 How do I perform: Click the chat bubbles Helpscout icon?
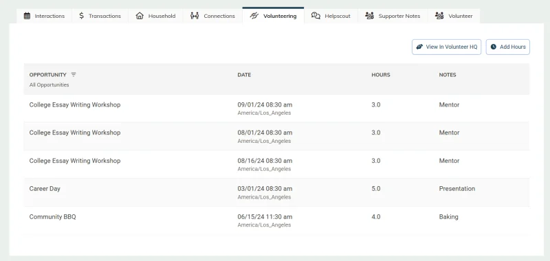[316, 16]
